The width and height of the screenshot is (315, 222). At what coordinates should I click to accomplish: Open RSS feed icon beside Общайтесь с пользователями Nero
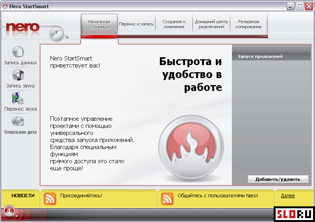click(x=167, y=199)
